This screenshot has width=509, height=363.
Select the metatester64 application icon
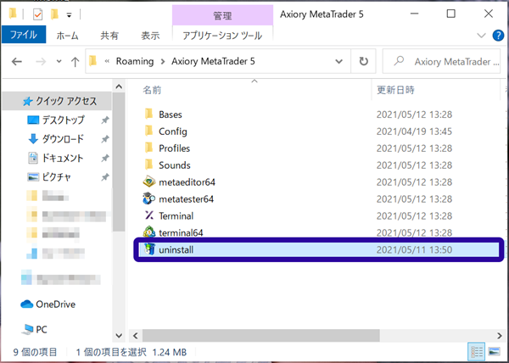point(149,198)
